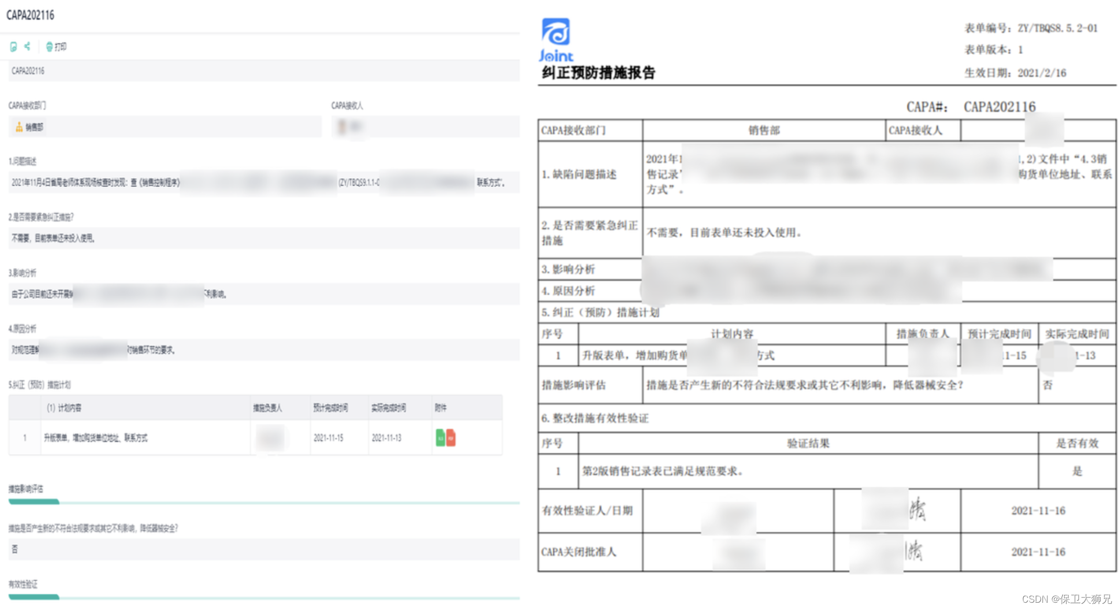Open the red PDF attachment icon
Screen dimensions: 1120x609
[x=451, y=438]
